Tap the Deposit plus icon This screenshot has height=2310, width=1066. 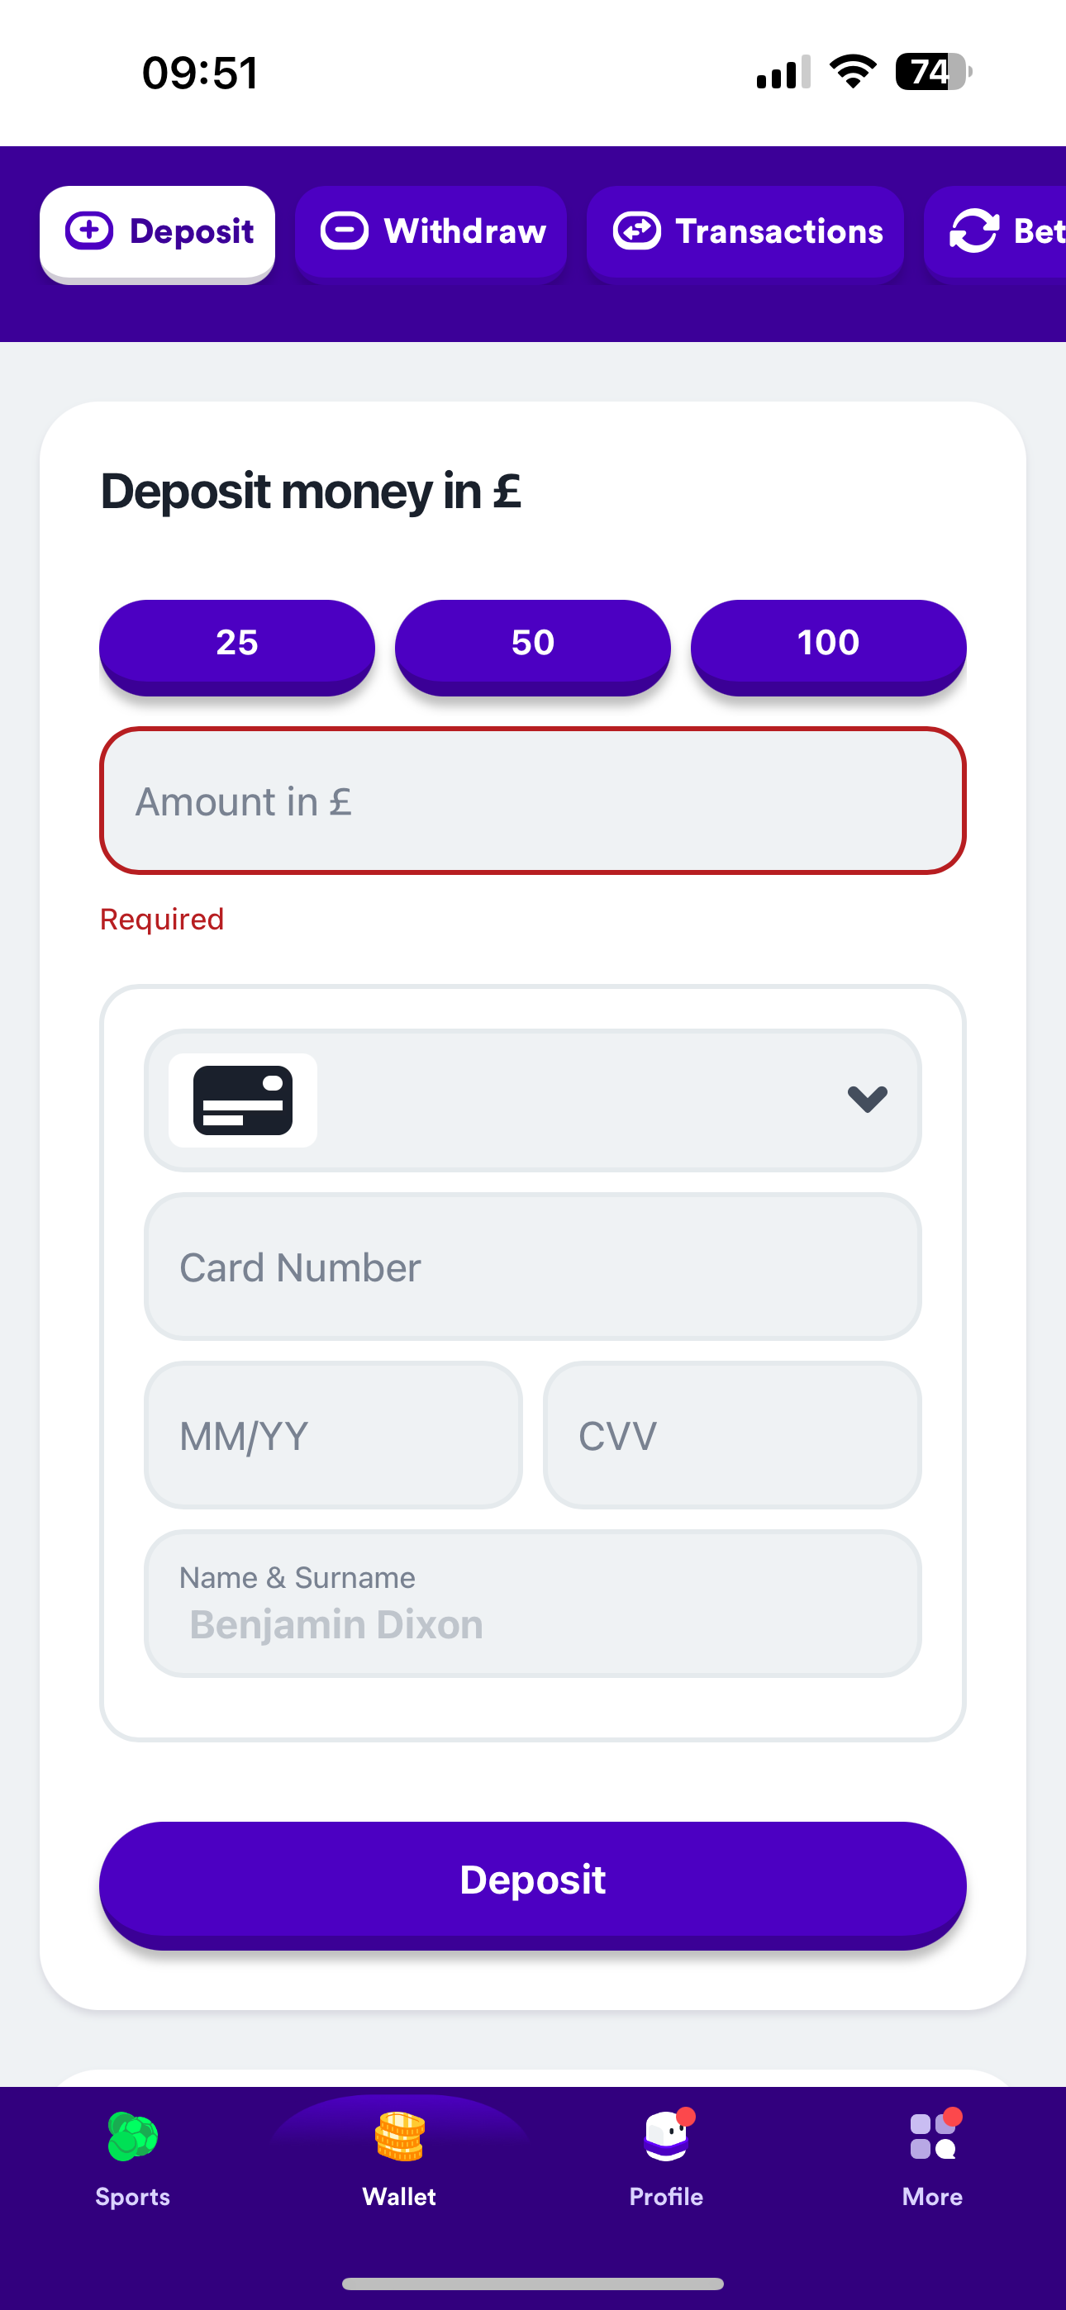[x=90, y=231]
